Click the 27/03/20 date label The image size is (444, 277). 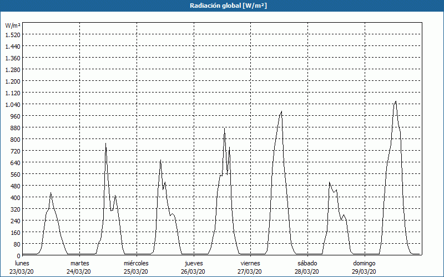tap(250, 271)
